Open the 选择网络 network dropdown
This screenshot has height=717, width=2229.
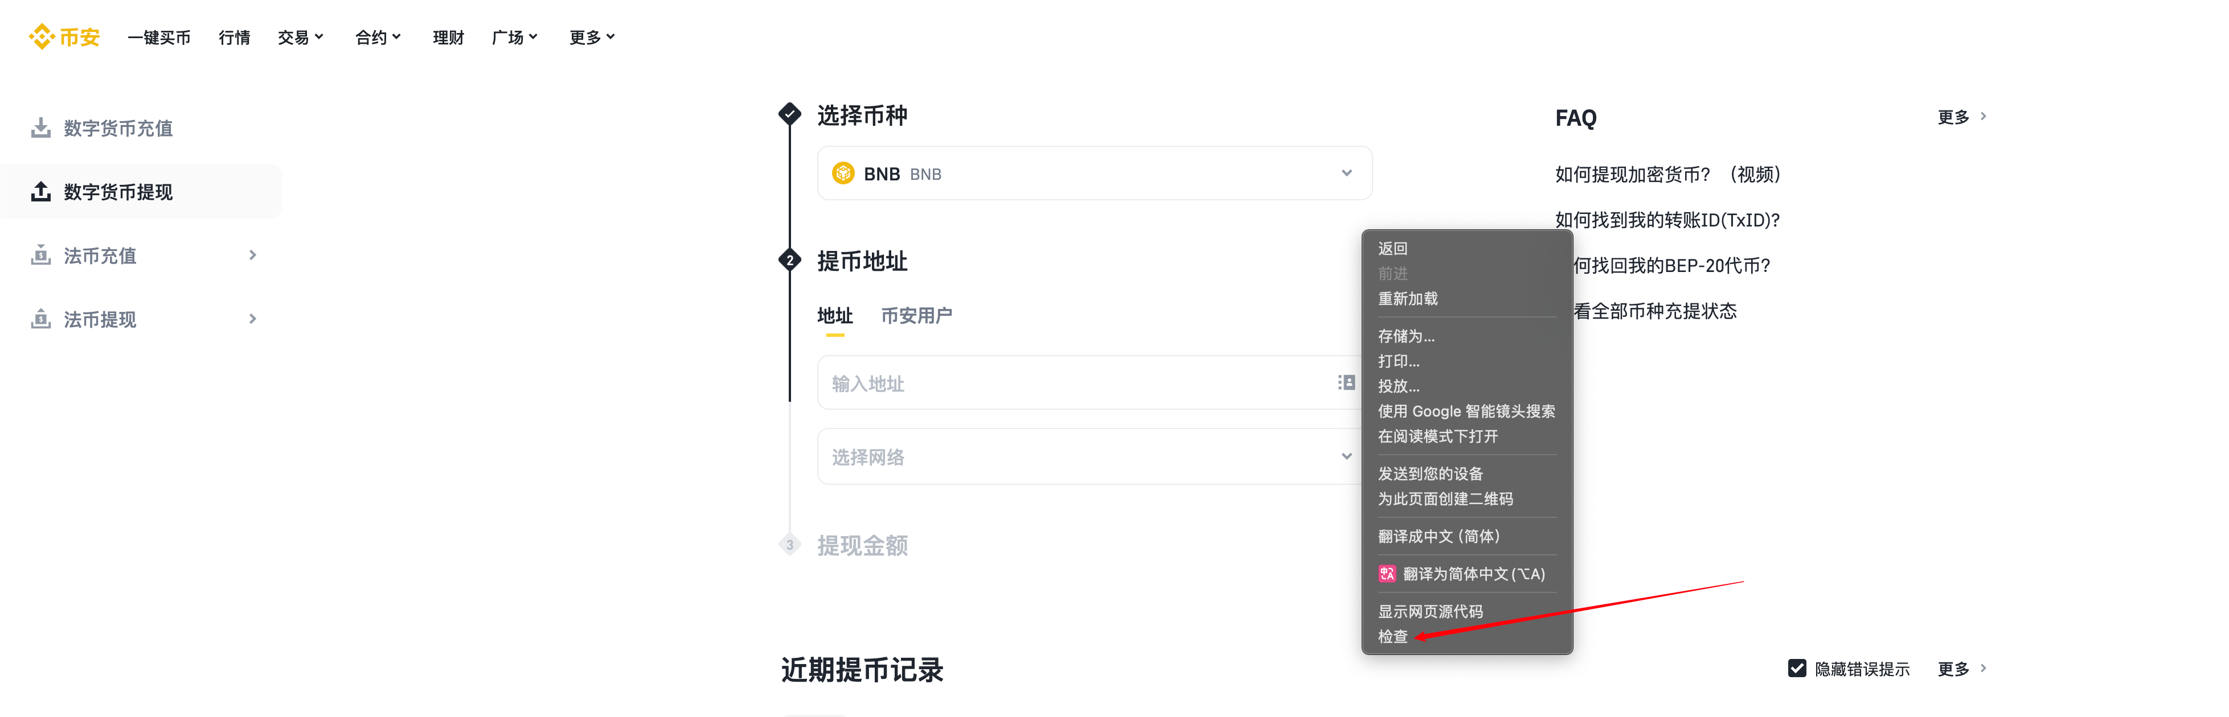tap(1346, 456)
